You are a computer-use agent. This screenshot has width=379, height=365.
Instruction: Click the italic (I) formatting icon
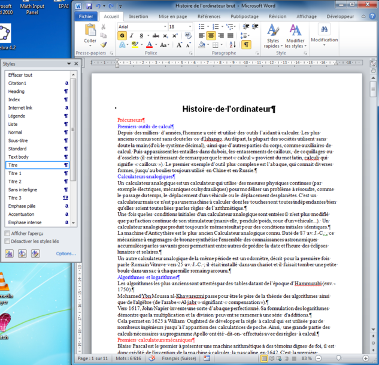pyautogui.click(x=131, y=36)
